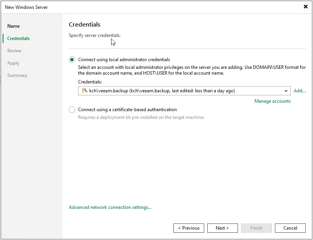Open the Apply step in sidebar
313x240 pixels.
13,63
